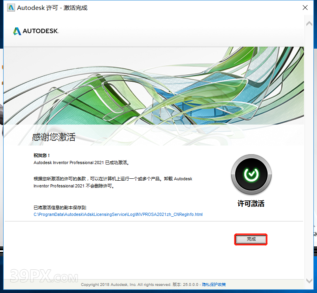Click the line starting 根据您所激活的许可的条款
Image resolution: width=317 pixels, height=293 pixels.
[113, 179]
